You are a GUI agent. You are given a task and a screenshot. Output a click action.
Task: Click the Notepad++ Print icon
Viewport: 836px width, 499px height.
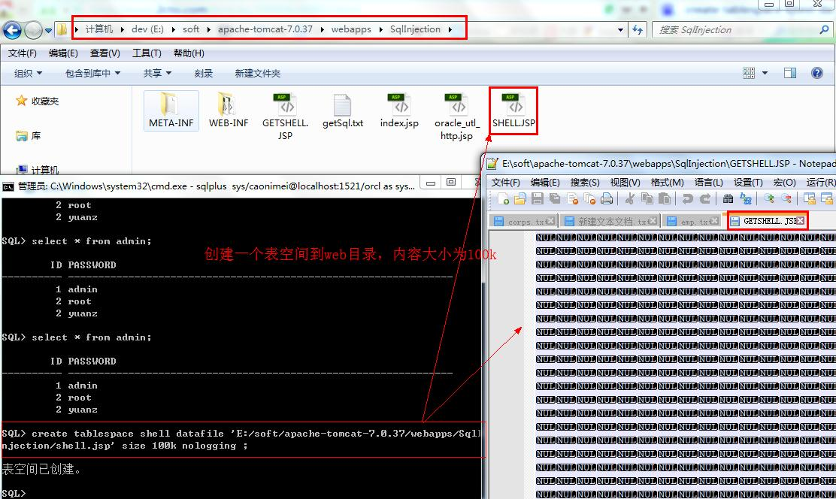pos(607,199)
